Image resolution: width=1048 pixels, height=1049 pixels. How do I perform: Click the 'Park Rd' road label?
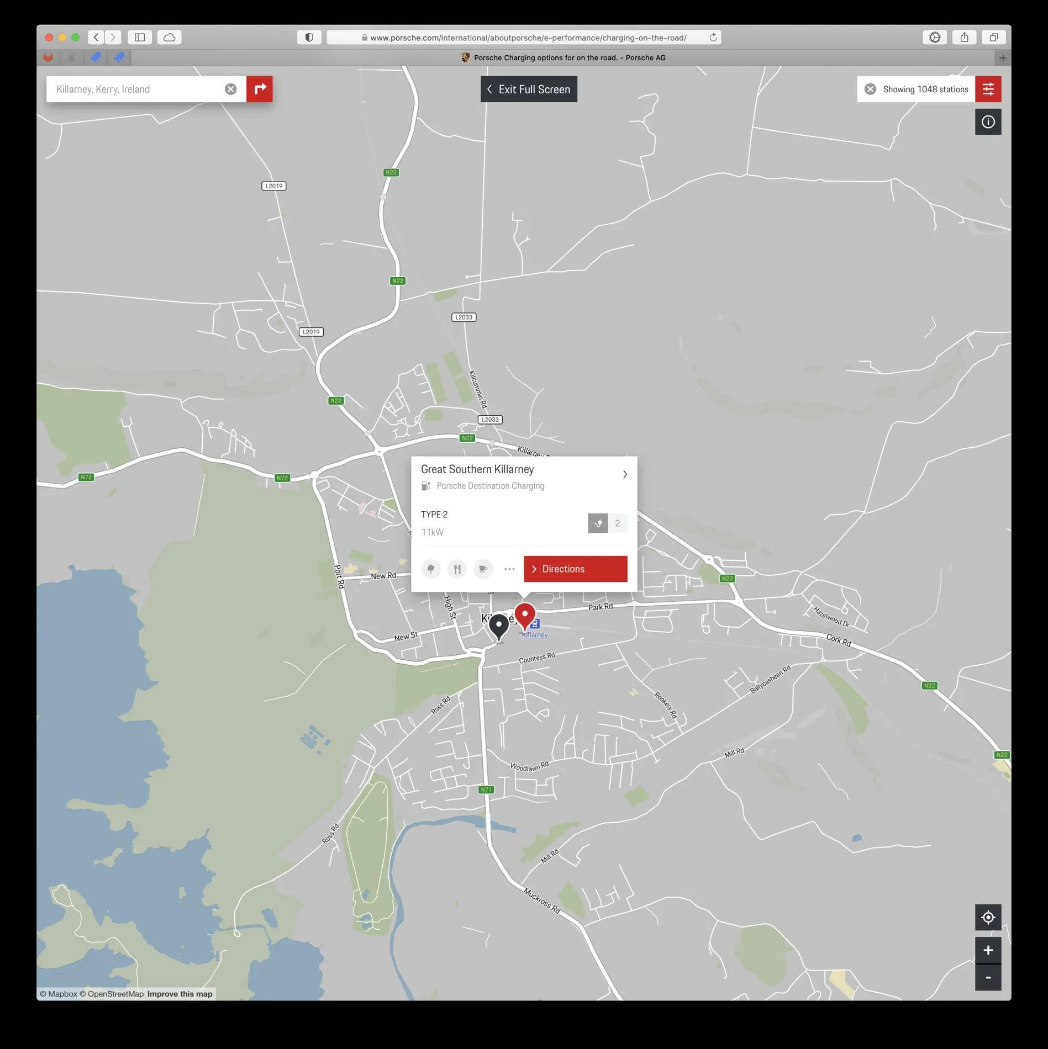click(600, 607)
